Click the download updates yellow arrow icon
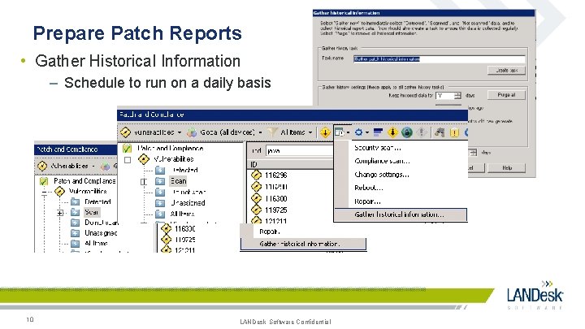The height and width of the screenshot is (329, 585). (325, 132)
